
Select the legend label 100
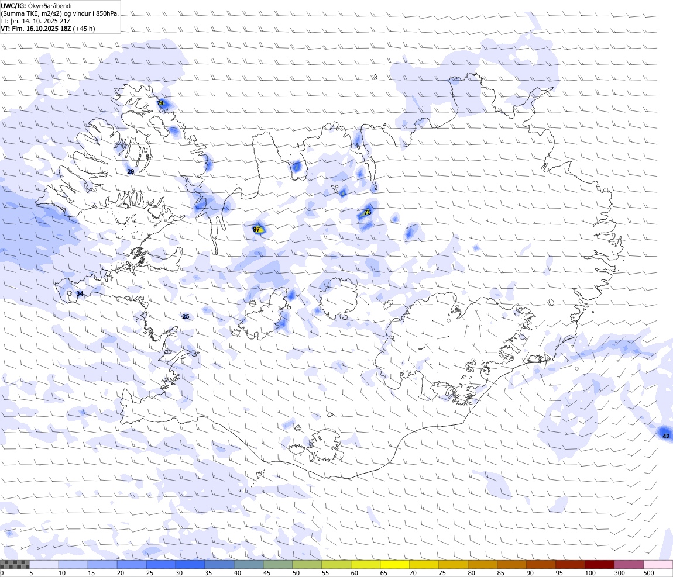[x=590, y=573]
